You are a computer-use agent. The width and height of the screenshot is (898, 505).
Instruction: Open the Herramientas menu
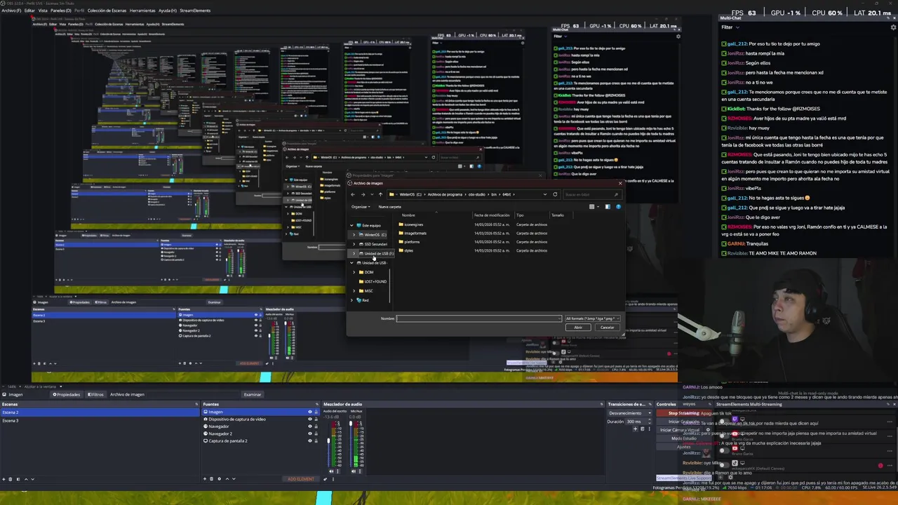(142, 11)
